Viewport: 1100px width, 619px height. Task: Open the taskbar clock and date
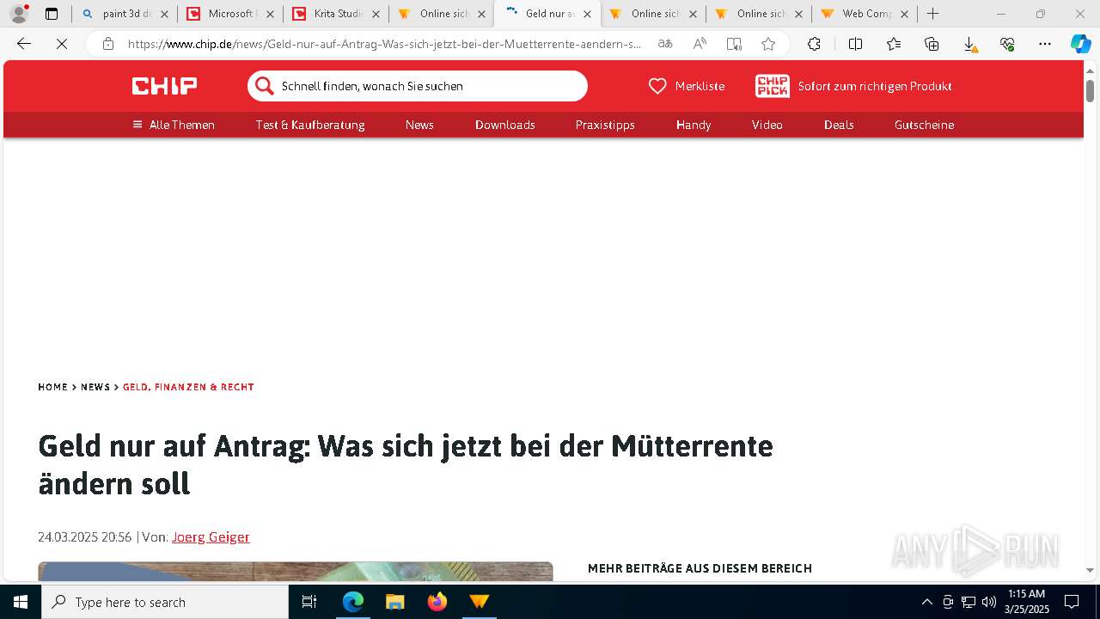point(1026,602)
